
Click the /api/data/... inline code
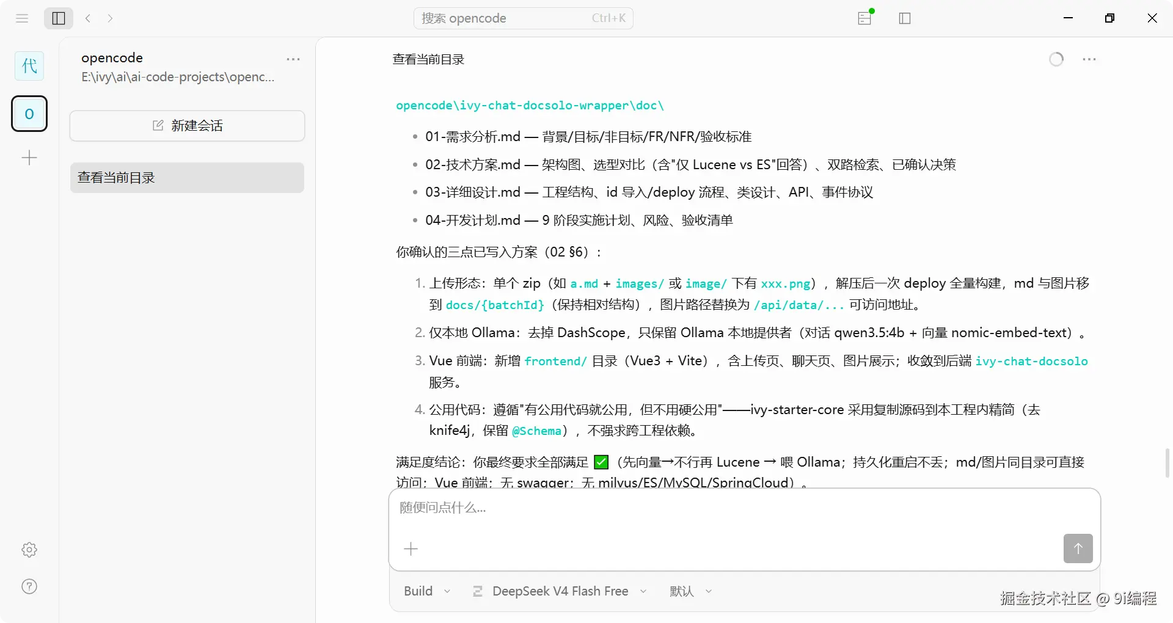(799, 305)
